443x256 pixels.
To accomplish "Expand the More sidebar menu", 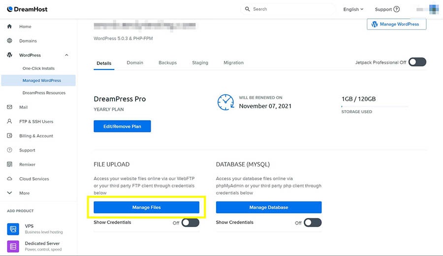I will click(9, 193).
